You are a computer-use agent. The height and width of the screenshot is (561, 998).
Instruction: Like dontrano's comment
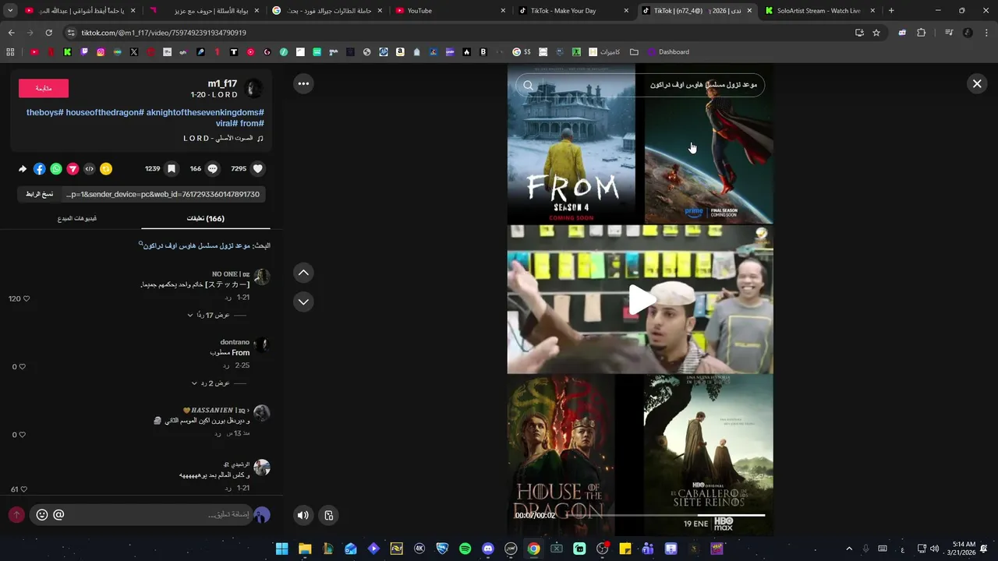click(22, 366)
